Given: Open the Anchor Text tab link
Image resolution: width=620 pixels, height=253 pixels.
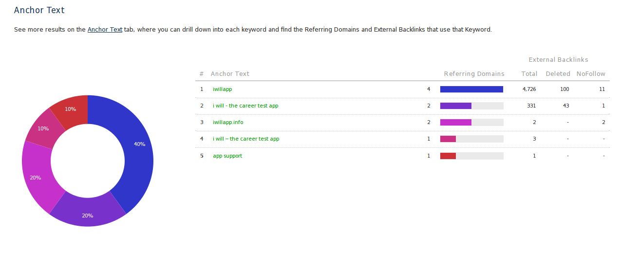Looking at the screenshot, I should pyautogui.click(x=105, y=30).
